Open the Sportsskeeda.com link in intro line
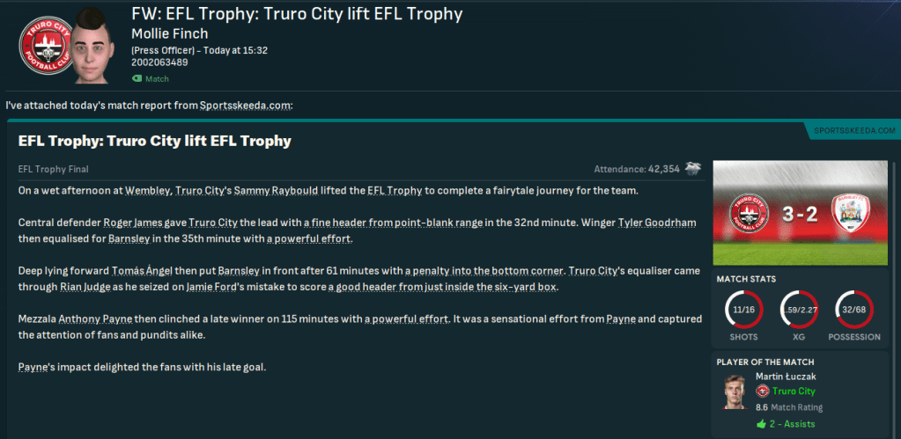This screenshot has width=901, height=439. click(x=245, y=105)
